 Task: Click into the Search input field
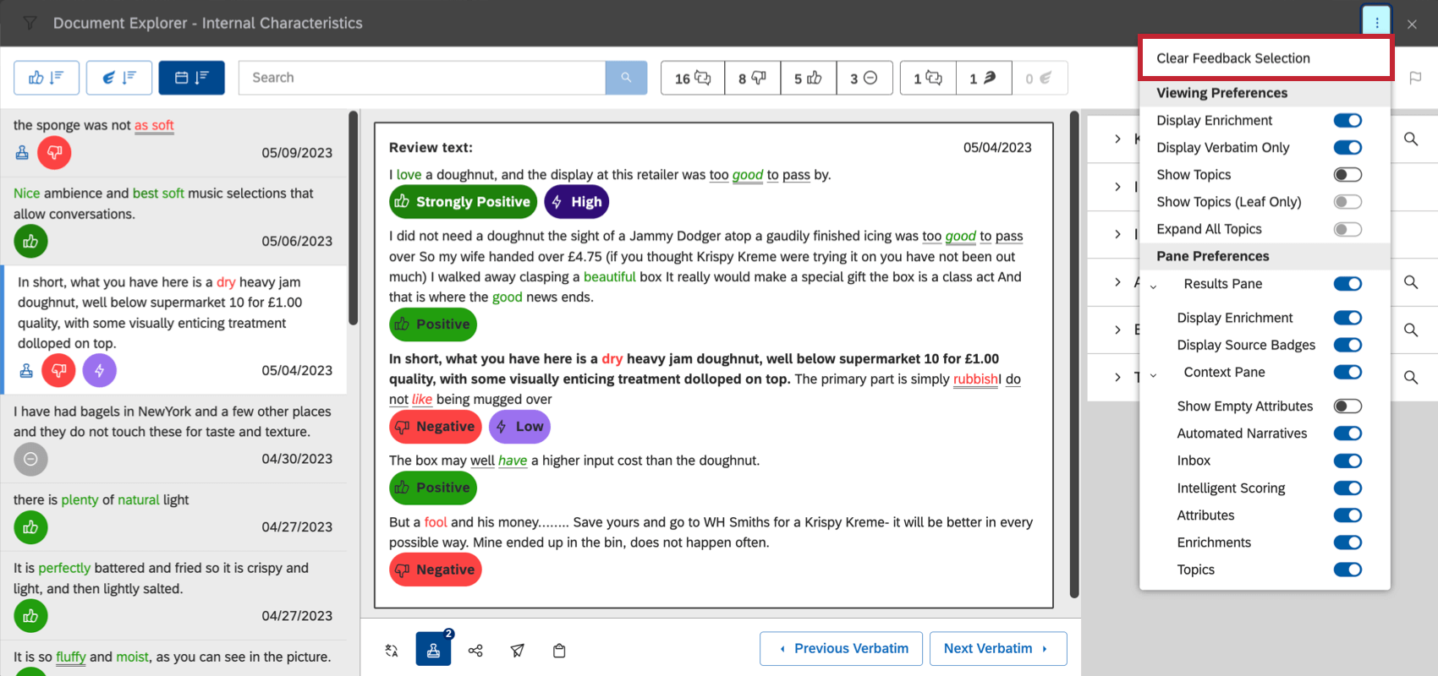click(x=422, y=78)
